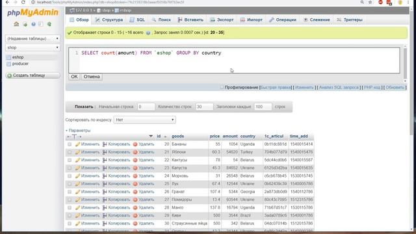Click the browser reload icon
This screenshot has height=234, width=416.
[x=23, y=2]
